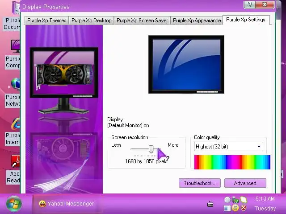The width and height of the screenshot is (286, 214).
Task: Click the help question mark title button
Action: (249, 4)
